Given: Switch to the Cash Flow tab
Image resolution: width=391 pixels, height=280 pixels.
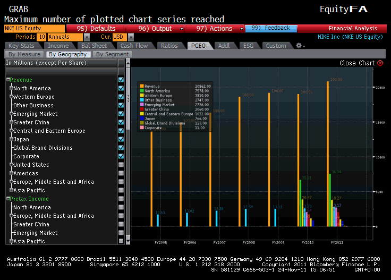Looking at the screenshot, I should [134, 46].
